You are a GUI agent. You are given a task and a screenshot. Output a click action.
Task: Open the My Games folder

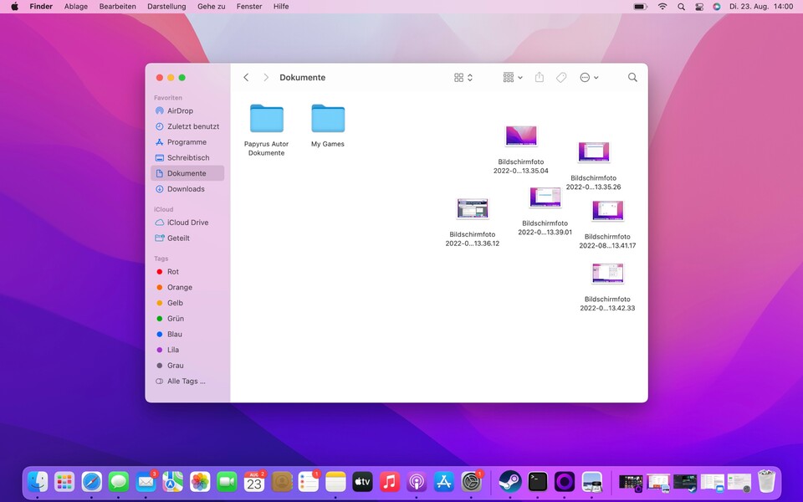click(328, 119)
